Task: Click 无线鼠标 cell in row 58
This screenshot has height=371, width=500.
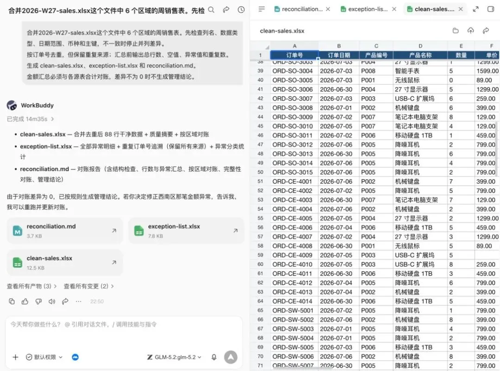Action: (x=420, y=246)
